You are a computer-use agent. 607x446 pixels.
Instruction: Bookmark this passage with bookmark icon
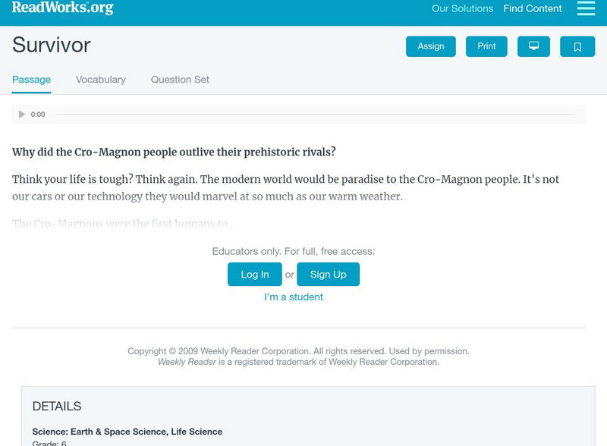pyautogui.click(x=577, y=46)
